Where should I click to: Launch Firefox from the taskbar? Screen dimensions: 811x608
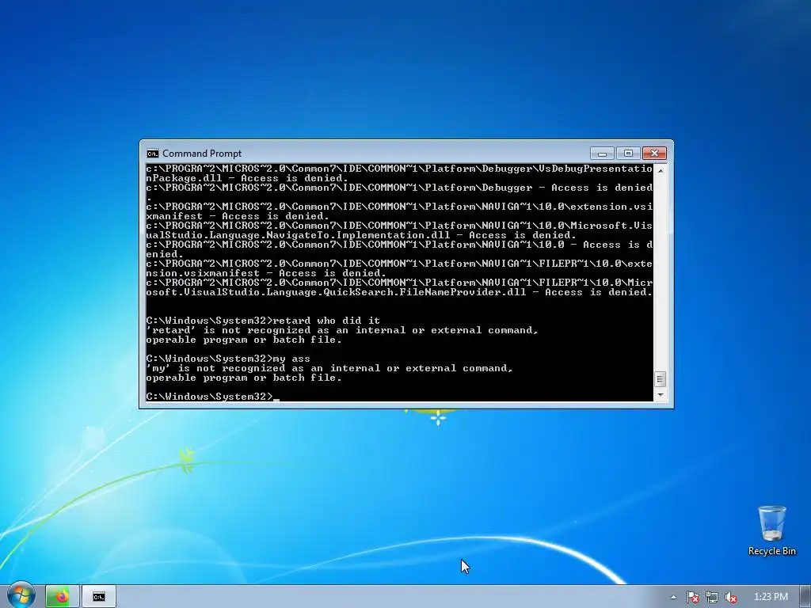click(62, 597)
